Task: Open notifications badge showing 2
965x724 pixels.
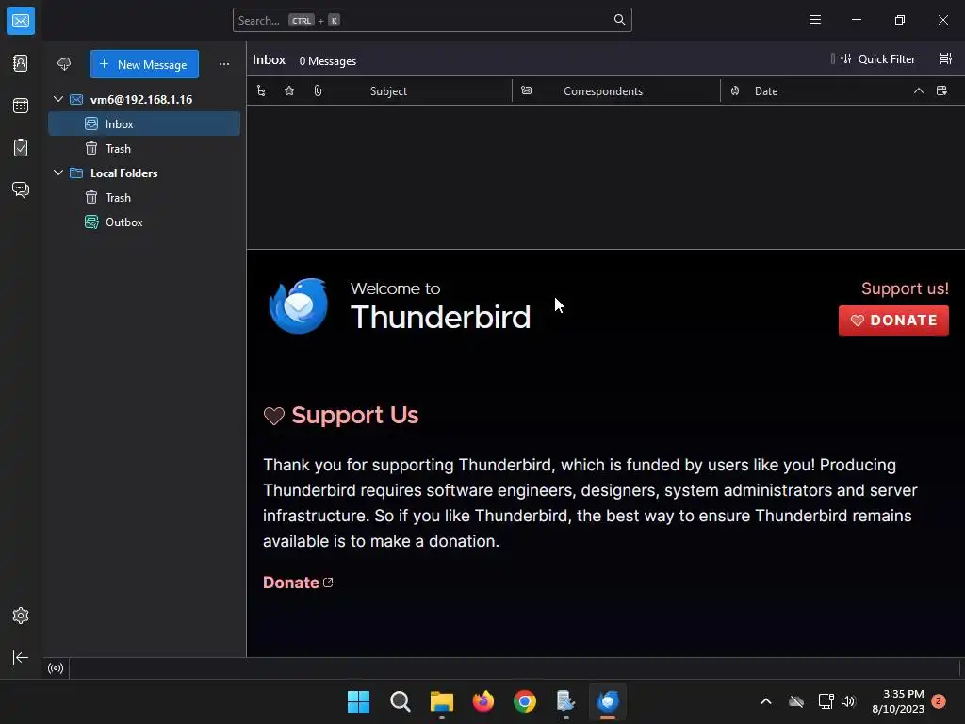Action: point(939,701)
